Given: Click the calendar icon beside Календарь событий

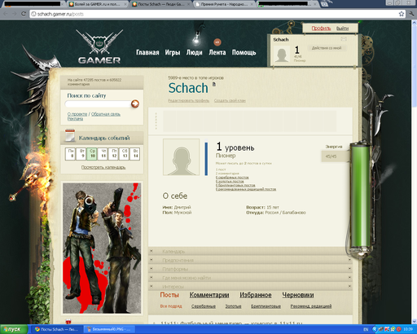Looking at the screenshot, I should coord(70,136).
